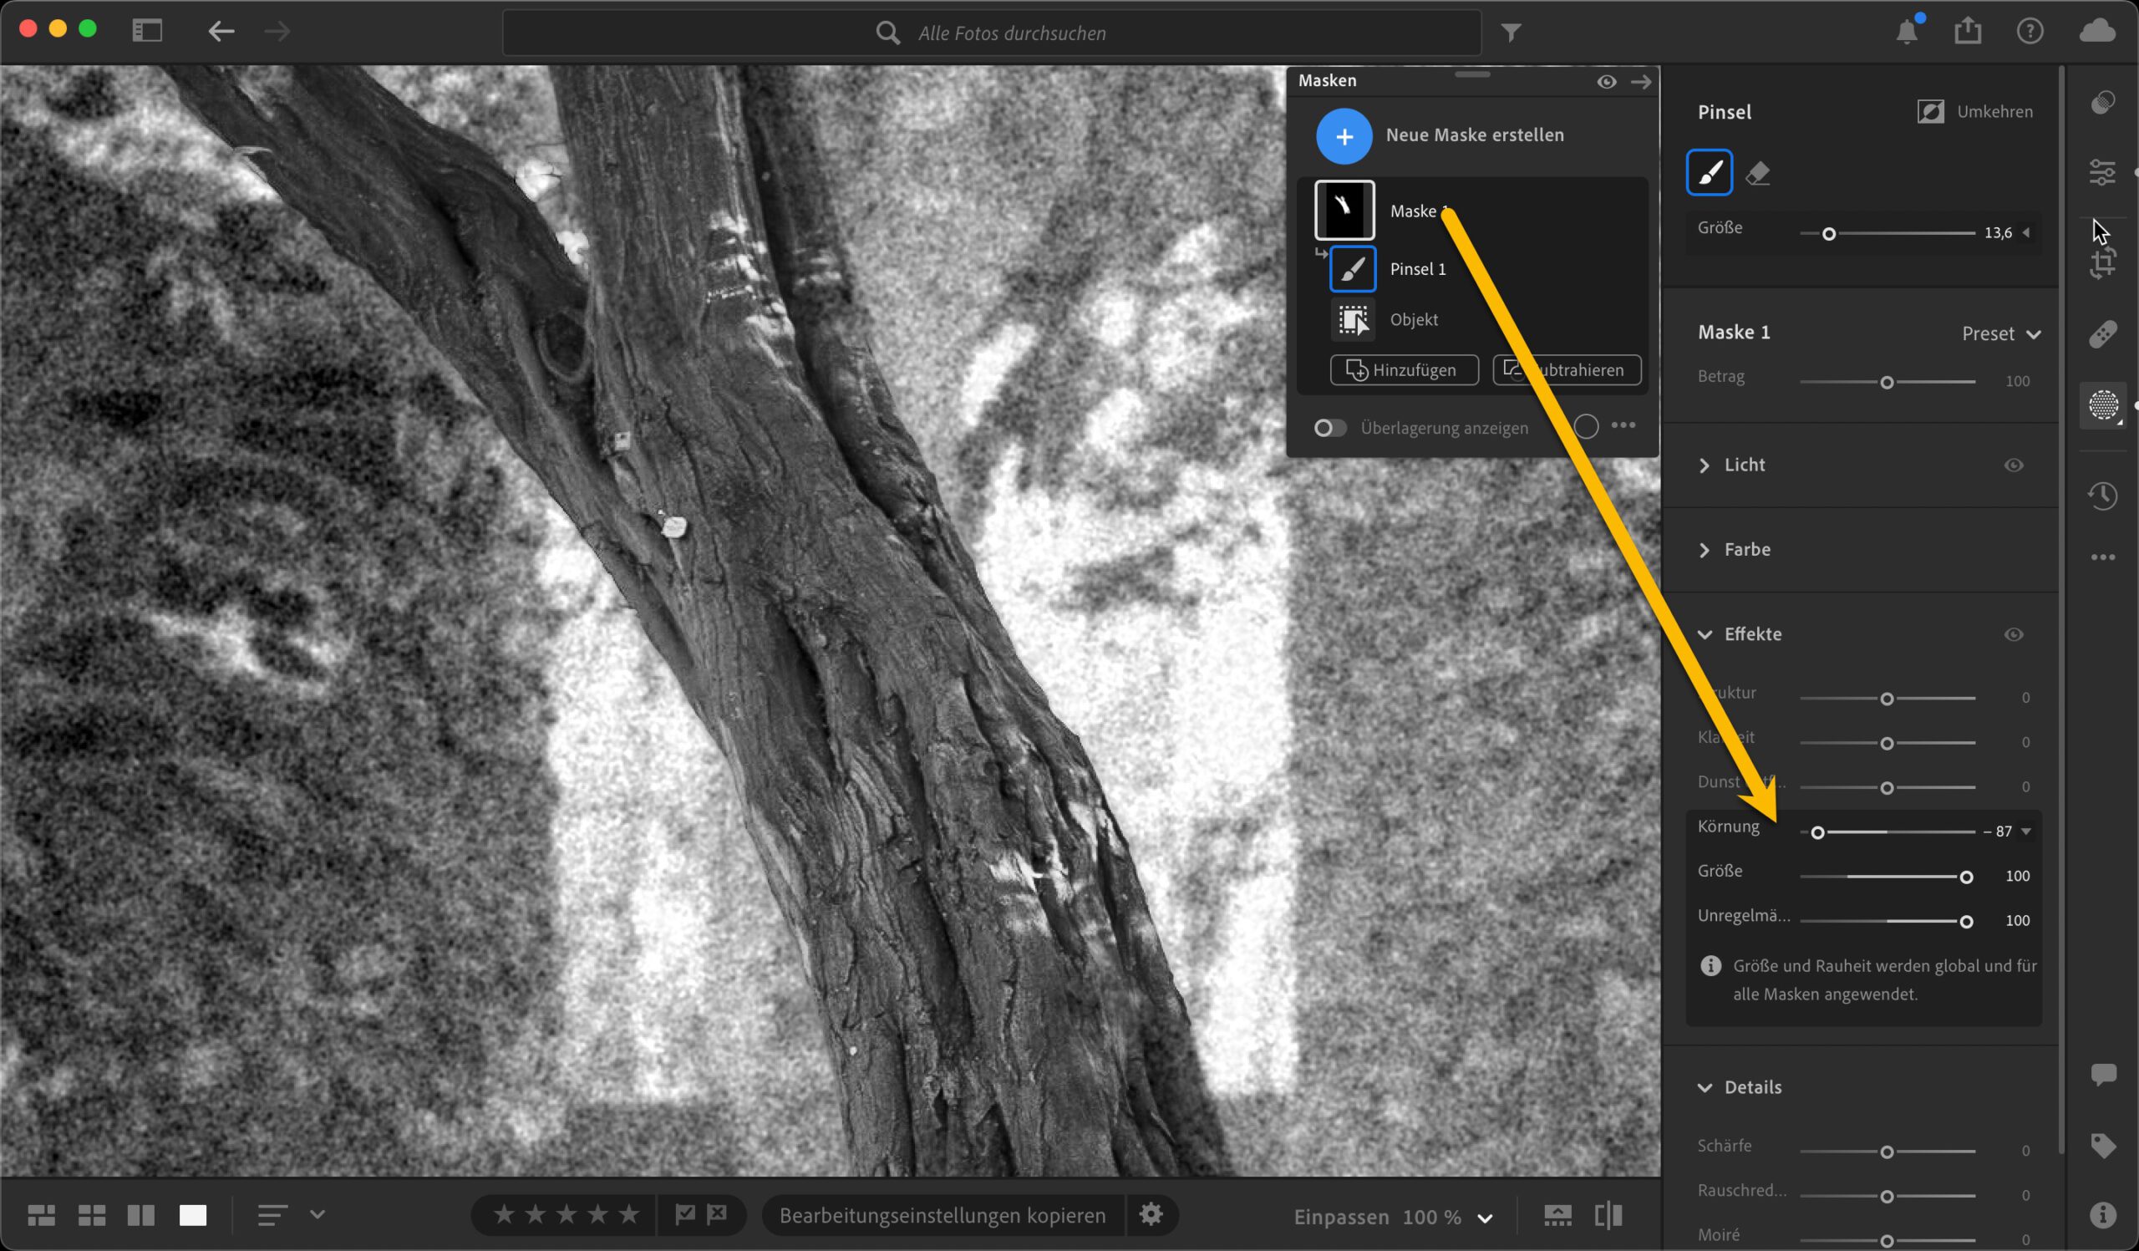The height and width of the screenshot is (1251, 2139).
Task: Toggle the Überlagerung anzeigen switch
Action: (x=1329, y=428)
